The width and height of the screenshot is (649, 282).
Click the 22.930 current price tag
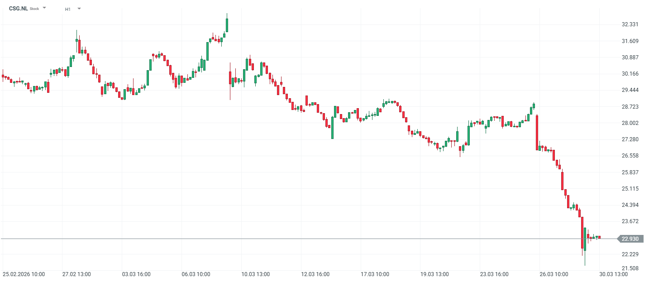coord(630,239)
